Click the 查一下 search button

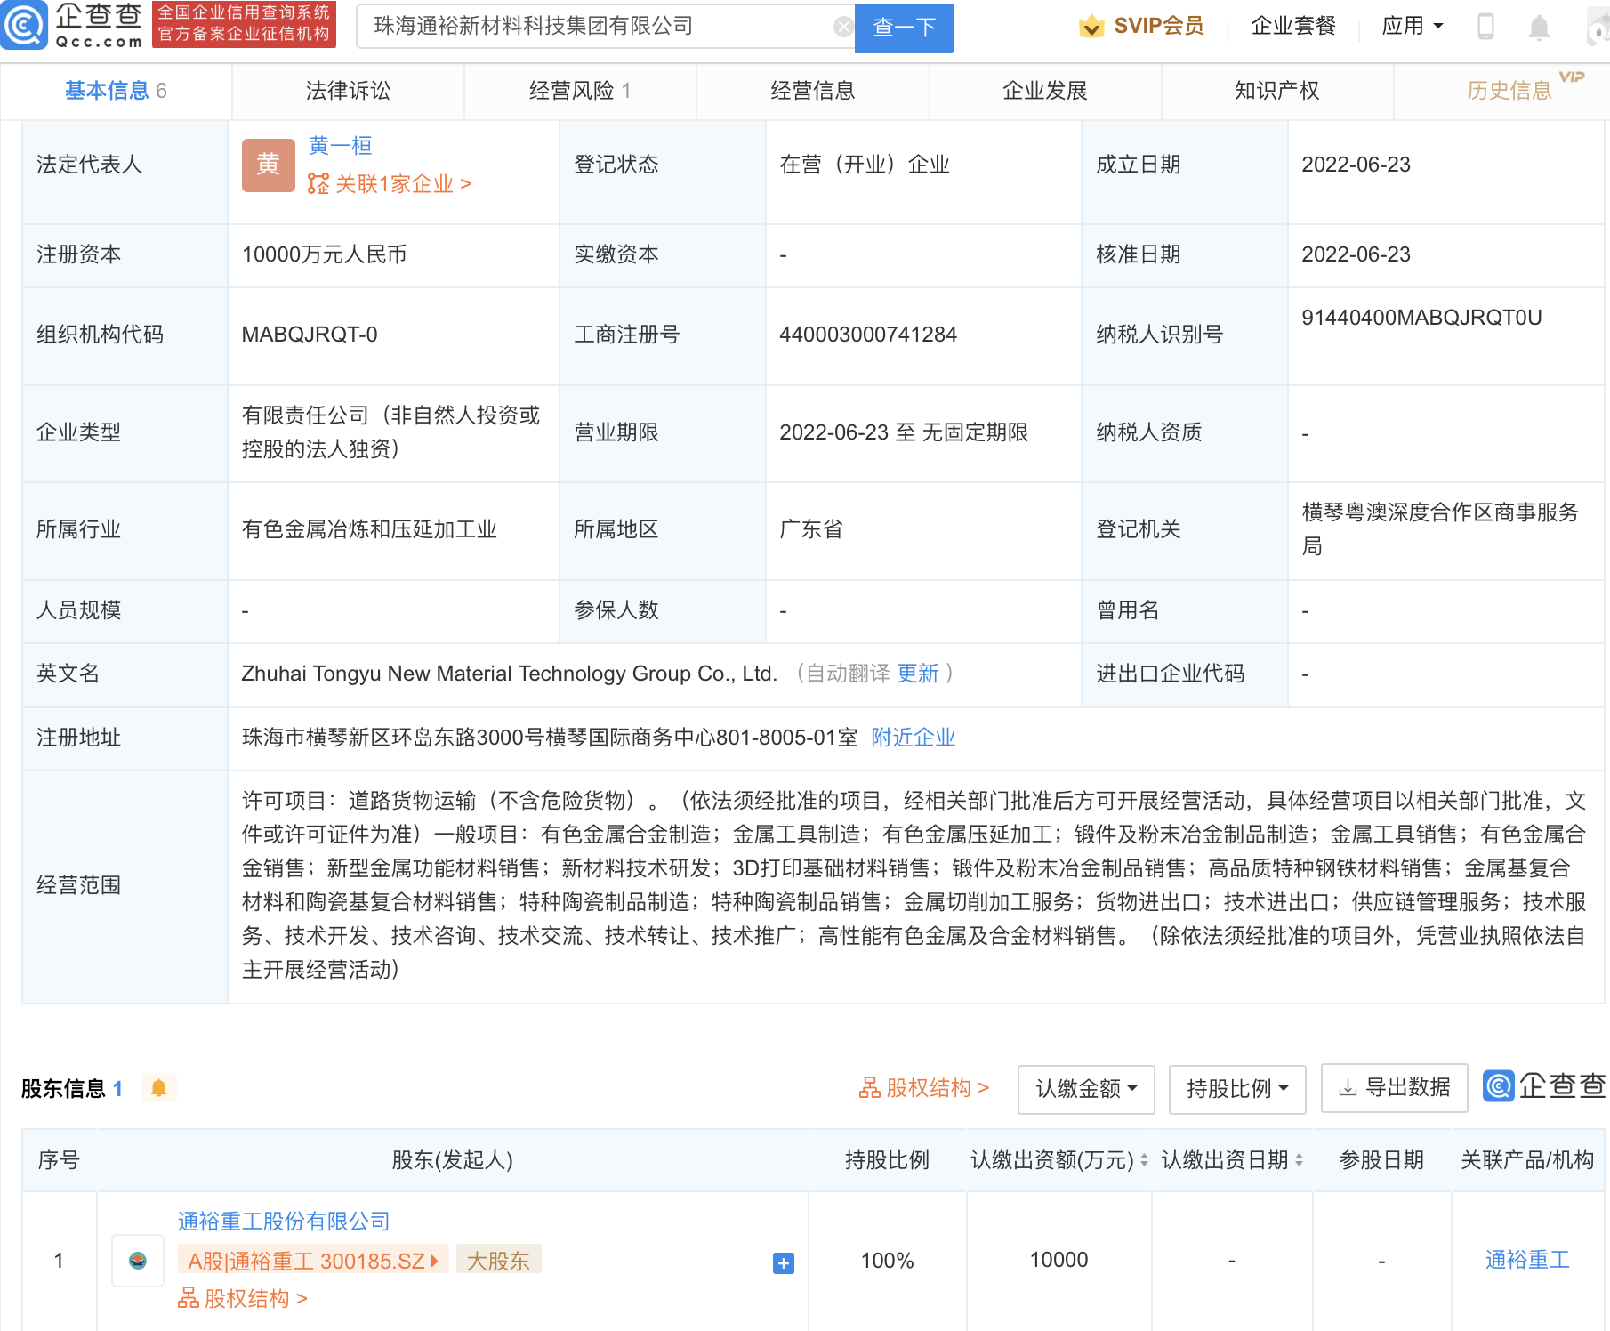(x=904, y=28)
